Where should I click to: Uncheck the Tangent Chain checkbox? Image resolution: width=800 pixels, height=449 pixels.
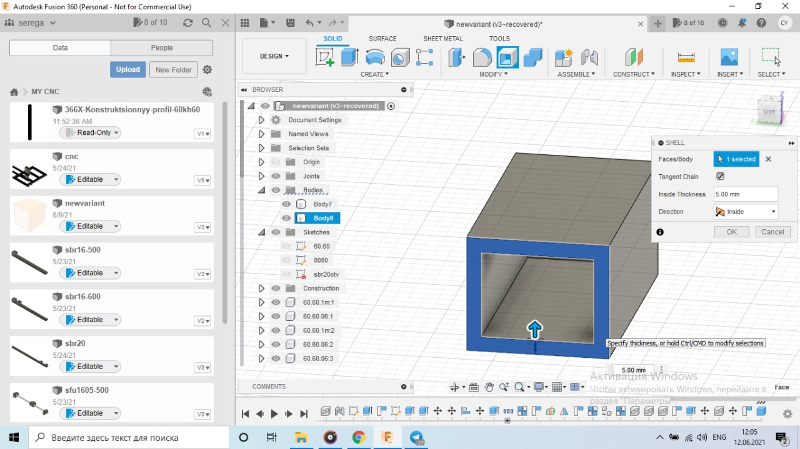tap(720, 177)
